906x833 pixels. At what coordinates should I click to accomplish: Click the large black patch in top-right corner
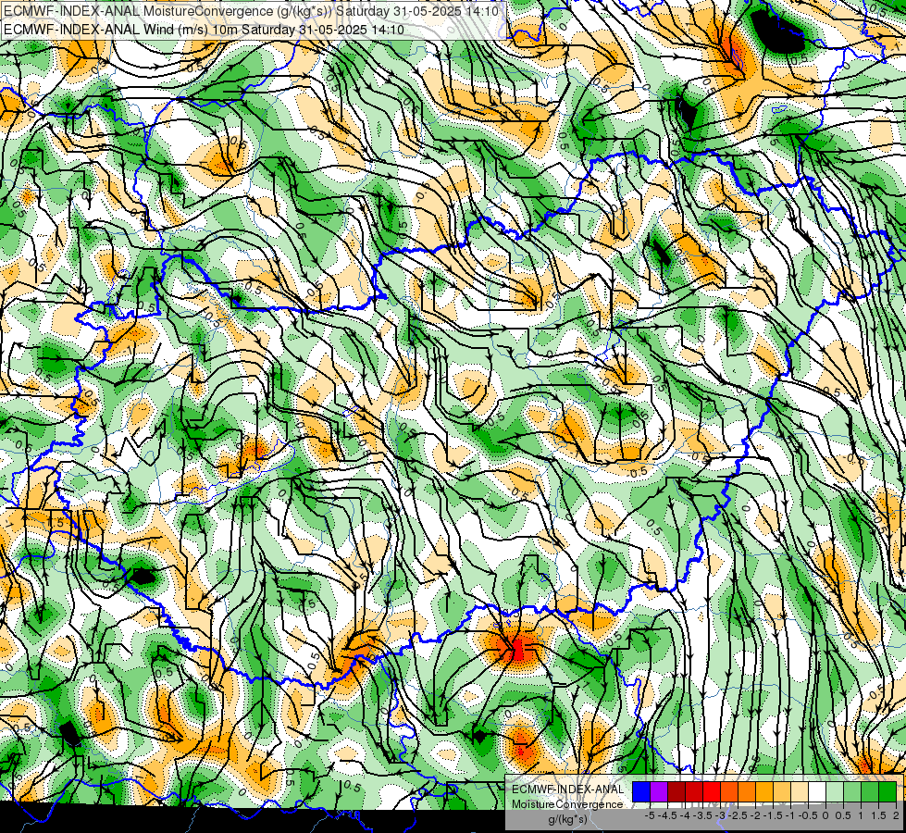[x=777, y=33]
